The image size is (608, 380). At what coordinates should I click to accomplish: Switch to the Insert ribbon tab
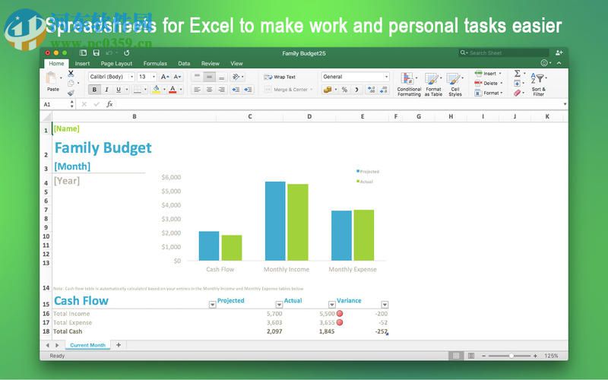click(x=82, y=64)
